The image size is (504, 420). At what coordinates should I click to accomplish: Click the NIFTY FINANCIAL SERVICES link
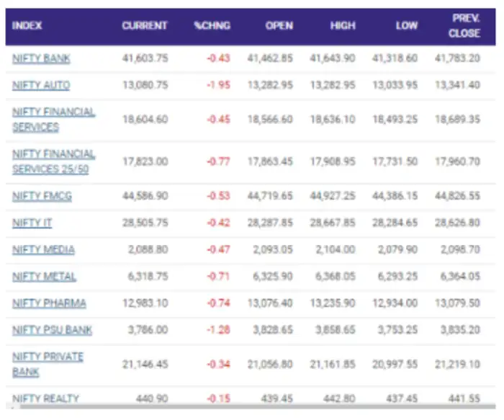pyautogui.click(x=53, y=120)
